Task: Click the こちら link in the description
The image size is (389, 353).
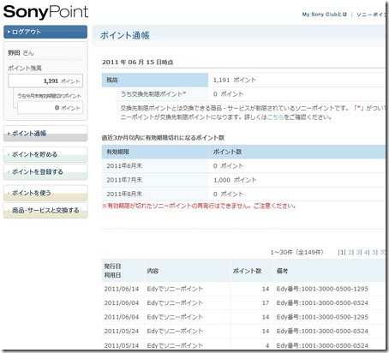Action: pos(275,117)
